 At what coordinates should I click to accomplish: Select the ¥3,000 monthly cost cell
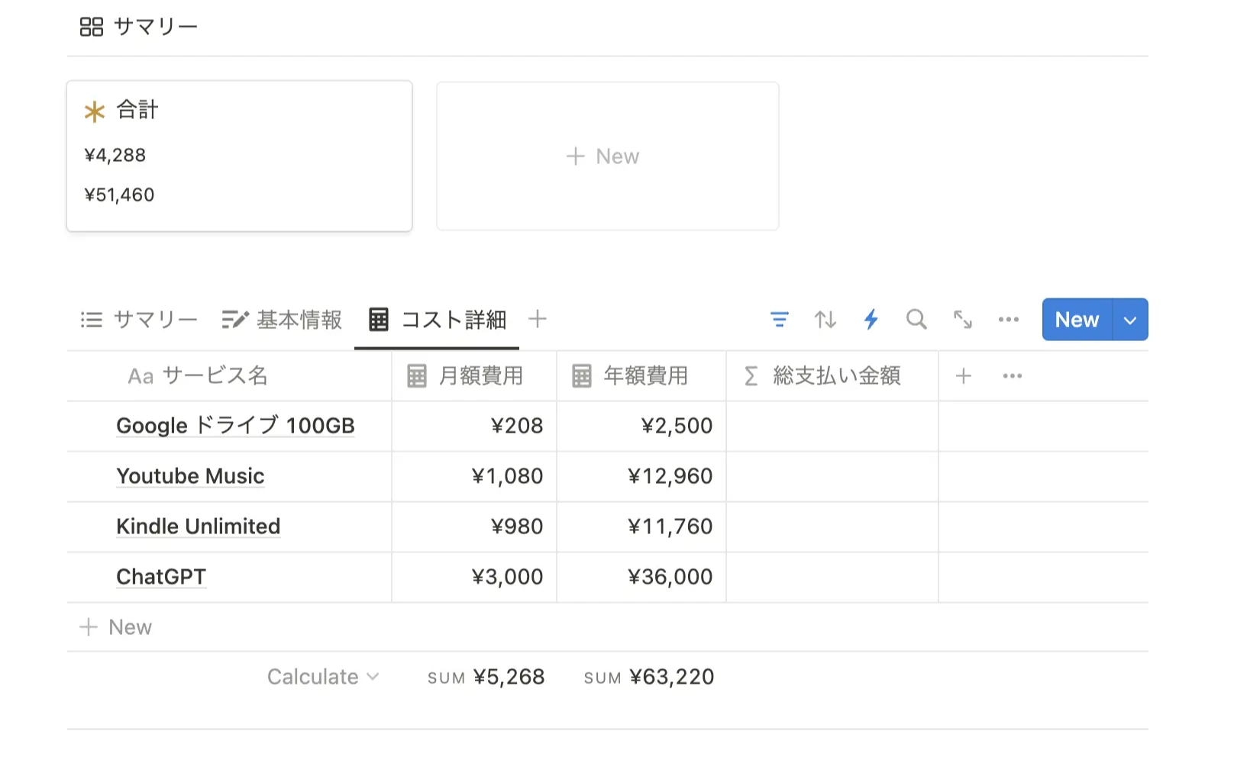474,577
